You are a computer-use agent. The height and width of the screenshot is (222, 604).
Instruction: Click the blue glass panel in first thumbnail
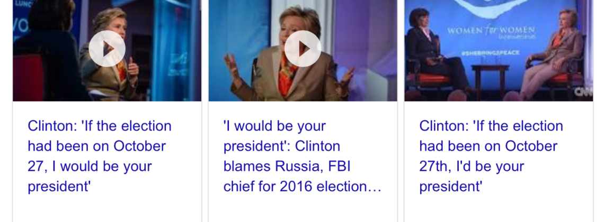click(175, 50)
